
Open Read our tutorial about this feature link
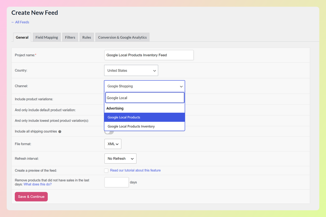point(135,170)
